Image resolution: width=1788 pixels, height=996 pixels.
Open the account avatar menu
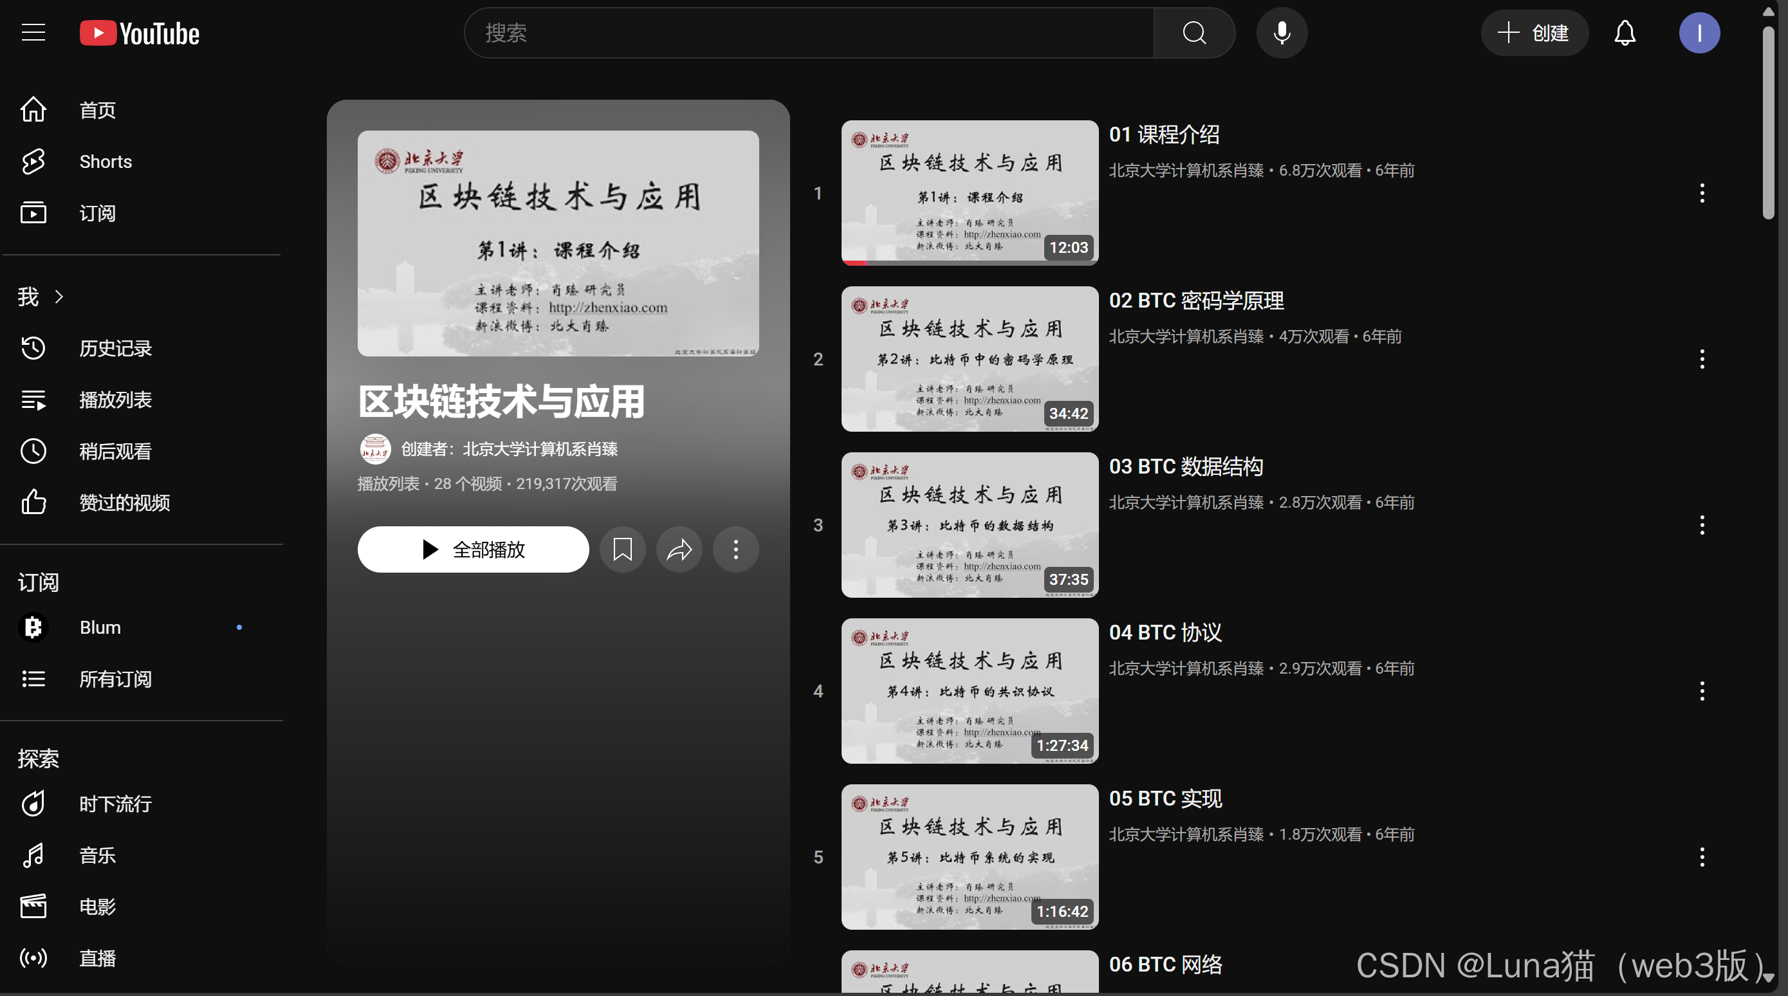click(x=1699, y=33)
